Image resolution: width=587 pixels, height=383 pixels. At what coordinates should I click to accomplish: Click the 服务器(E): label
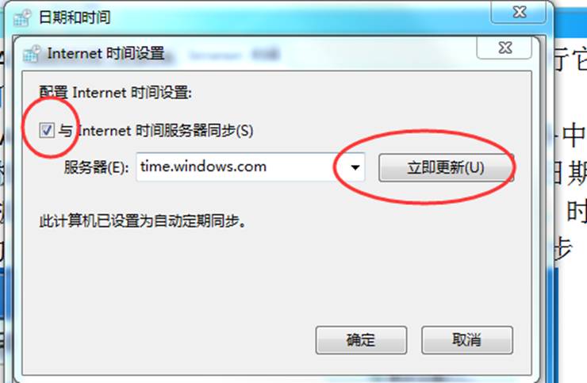(x=96, y=167)
